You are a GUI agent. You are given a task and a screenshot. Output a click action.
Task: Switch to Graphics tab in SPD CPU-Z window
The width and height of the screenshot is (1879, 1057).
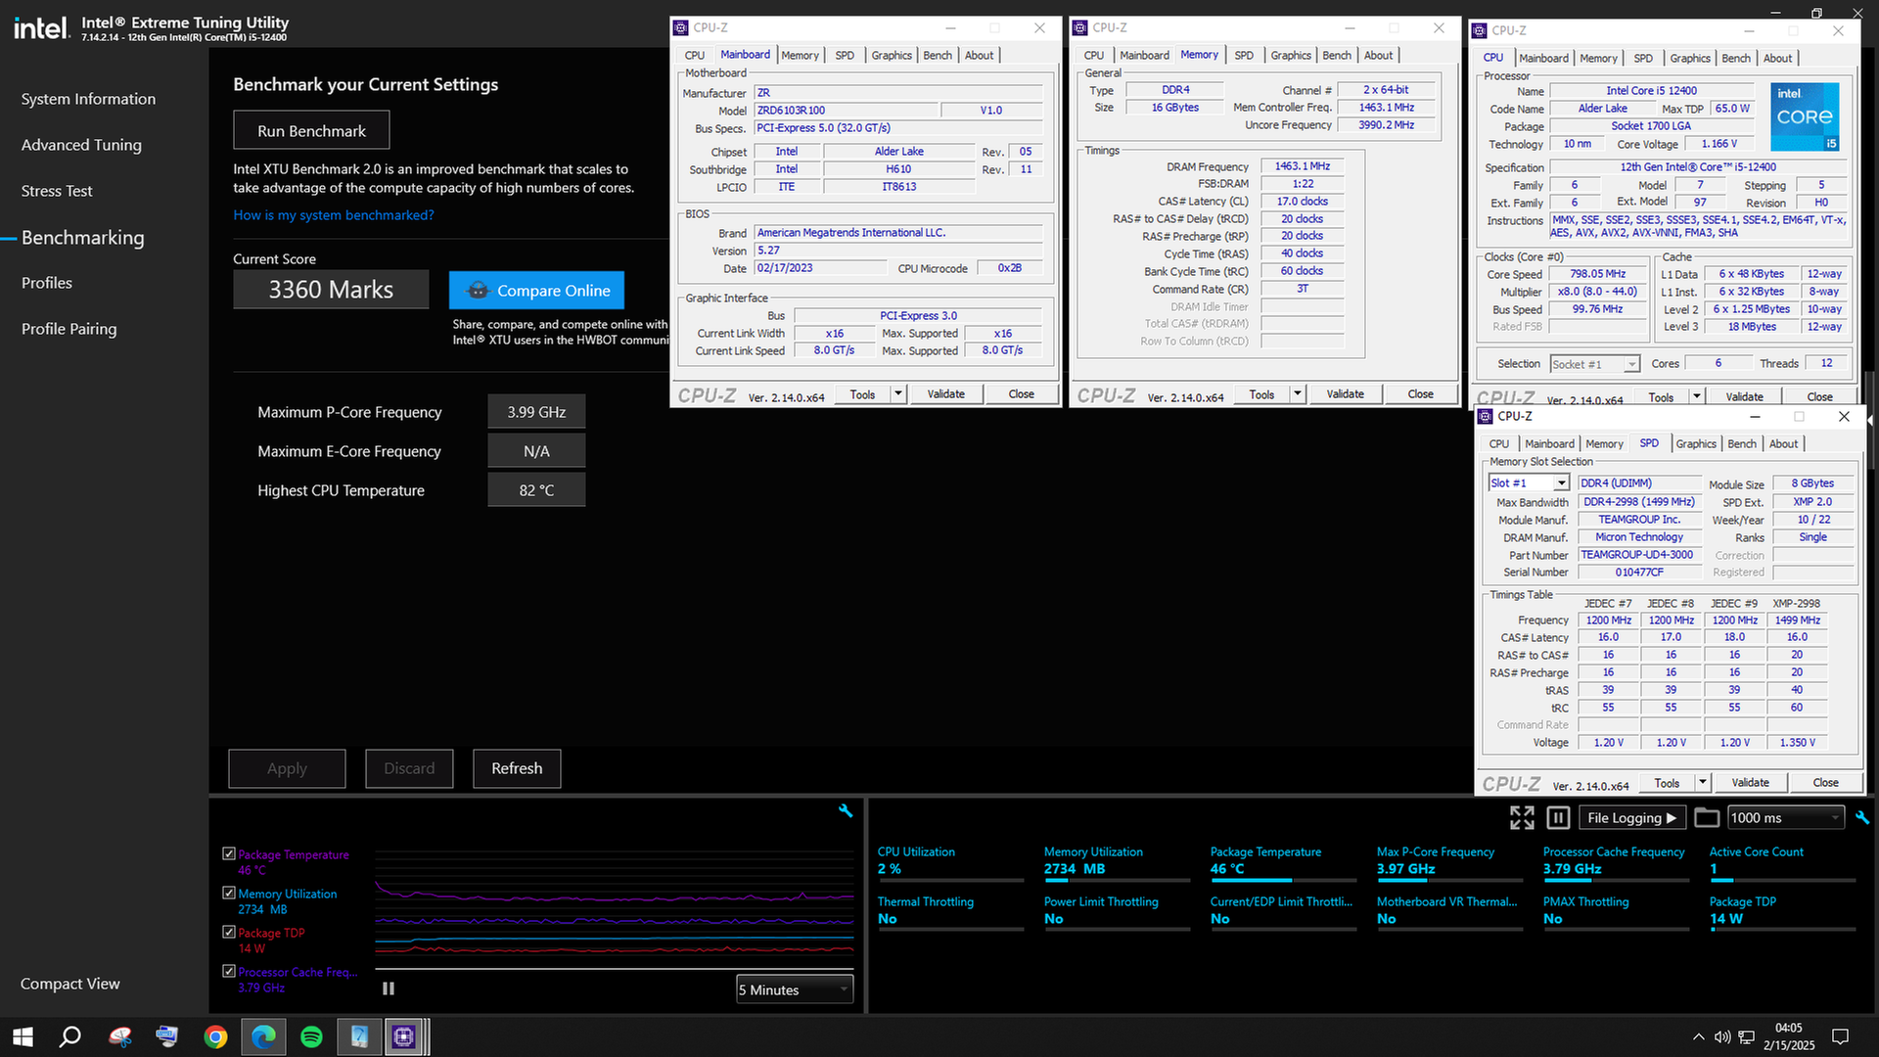pyautogui.click(x=1696, y=443)
